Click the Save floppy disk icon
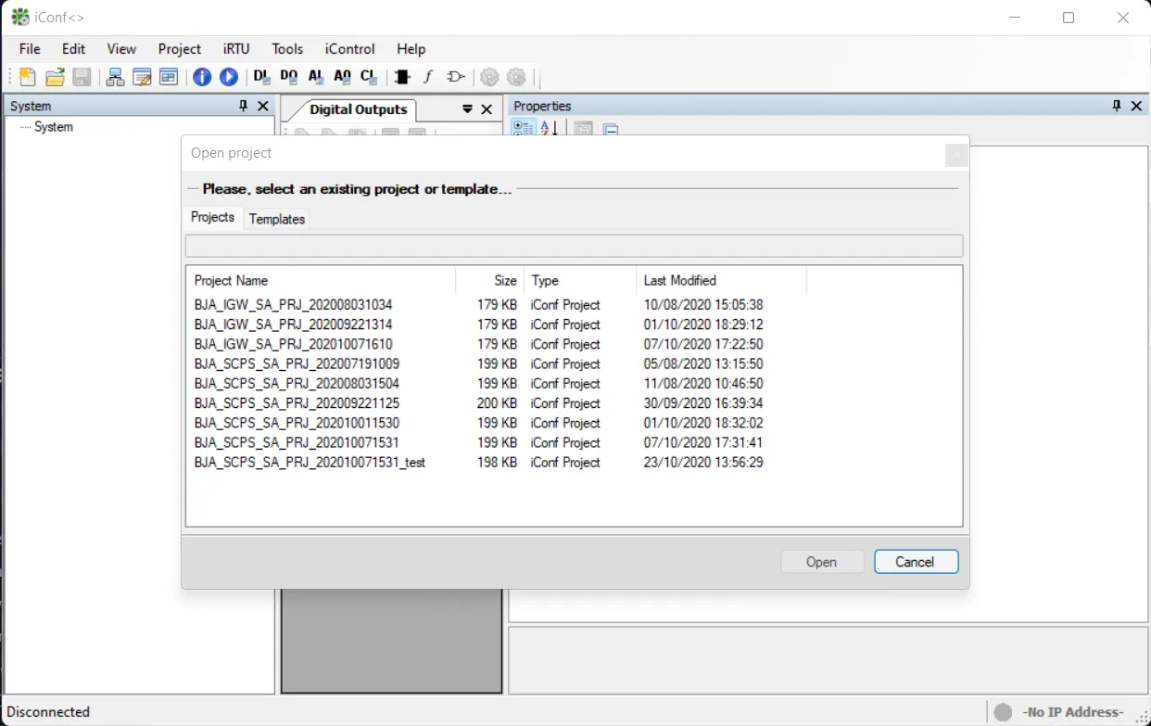The width and height of the screenshot is (1151, 726). 82,77
